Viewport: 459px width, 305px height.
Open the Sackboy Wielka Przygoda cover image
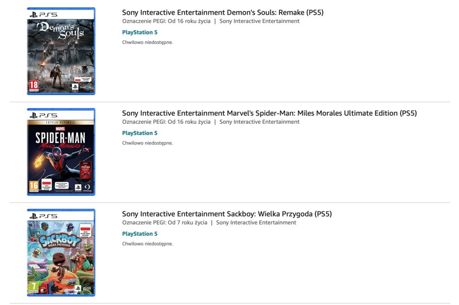(x=61, y=253)
